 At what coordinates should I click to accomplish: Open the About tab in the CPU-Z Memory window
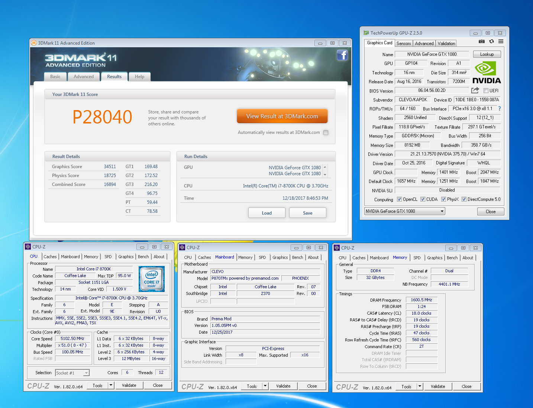pos(468,257)
